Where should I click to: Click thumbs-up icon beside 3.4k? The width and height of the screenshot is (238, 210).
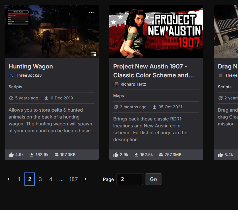pyautogui.click(x=221, y=155)
